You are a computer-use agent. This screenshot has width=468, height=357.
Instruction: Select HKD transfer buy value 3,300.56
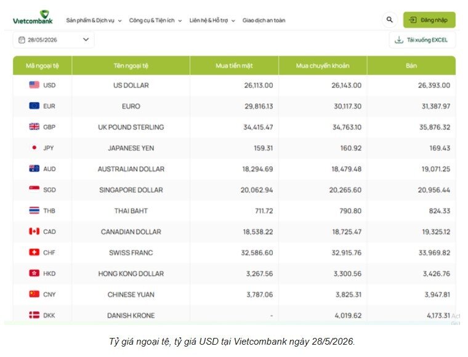click(x=347, y=273)
